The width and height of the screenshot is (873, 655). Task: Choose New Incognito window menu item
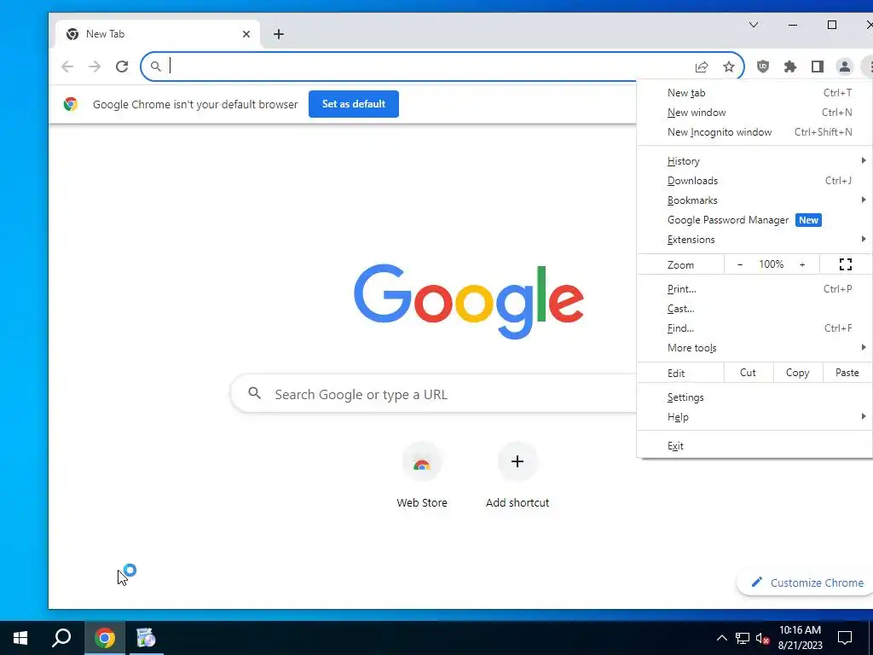click(x=754, y=132)
